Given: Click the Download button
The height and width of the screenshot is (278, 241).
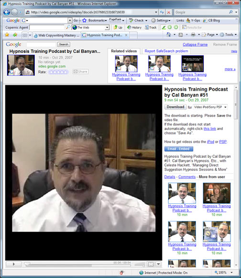Looking at the screenshot, I should (x=175, y=107).
